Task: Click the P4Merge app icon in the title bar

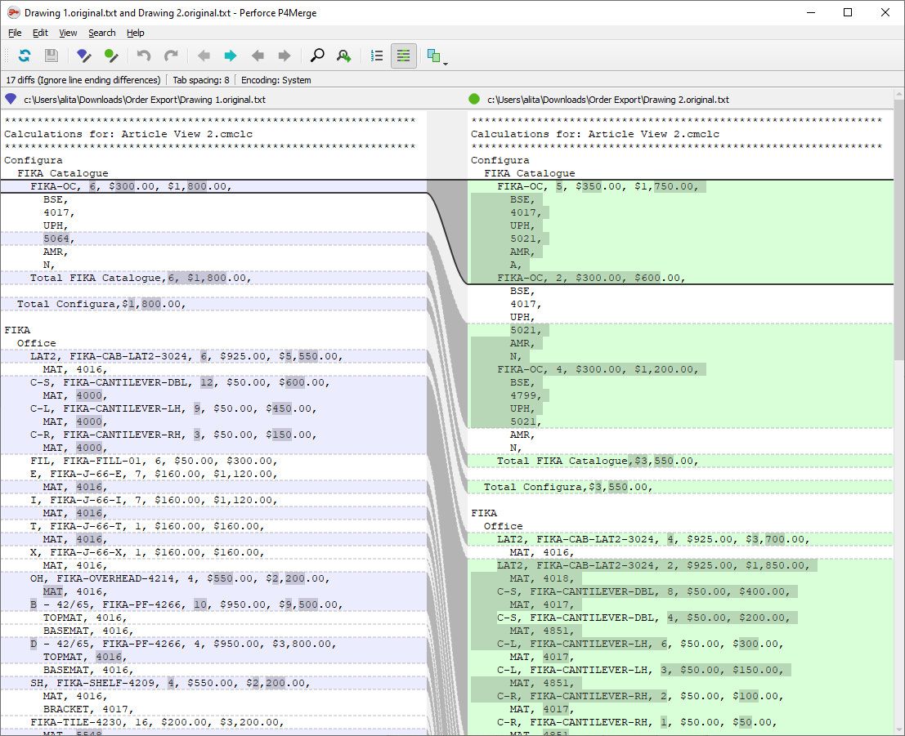Action: point(13,12)
